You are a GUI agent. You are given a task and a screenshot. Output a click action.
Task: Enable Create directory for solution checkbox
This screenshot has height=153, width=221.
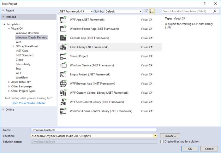[162, 142]
